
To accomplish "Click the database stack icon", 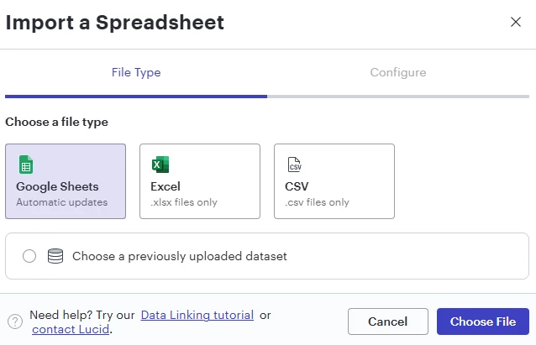I will pyautogui.click(x=55, y=256).
